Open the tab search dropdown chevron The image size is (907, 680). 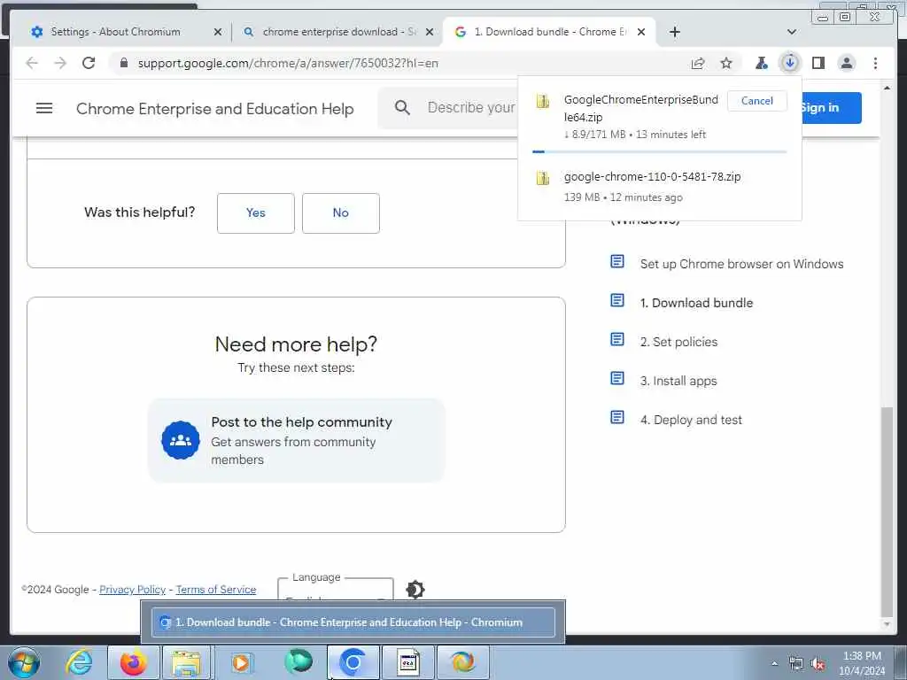792,32
